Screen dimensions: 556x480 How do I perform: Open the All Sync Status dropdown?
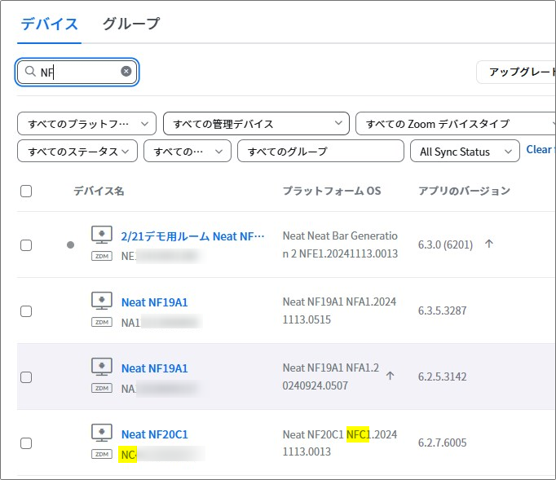tap(465, 152)
